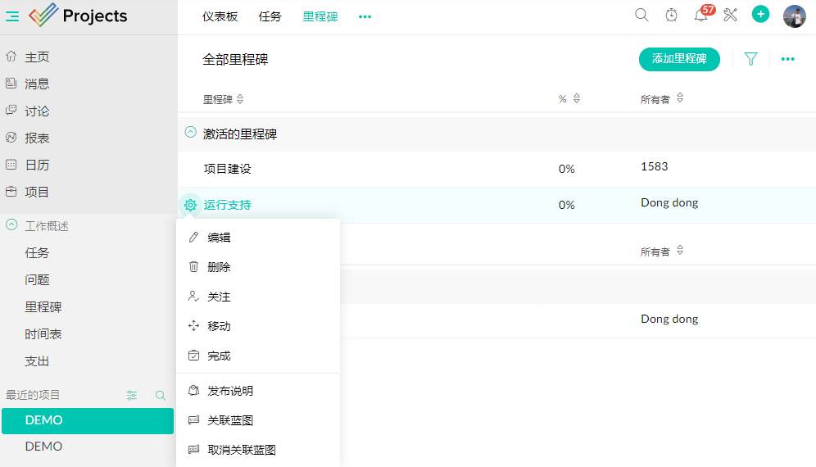The height and width of the screenshot is (467, 816).
Task: Sort by 里程碑 column arrows
Action: (240, 99)
